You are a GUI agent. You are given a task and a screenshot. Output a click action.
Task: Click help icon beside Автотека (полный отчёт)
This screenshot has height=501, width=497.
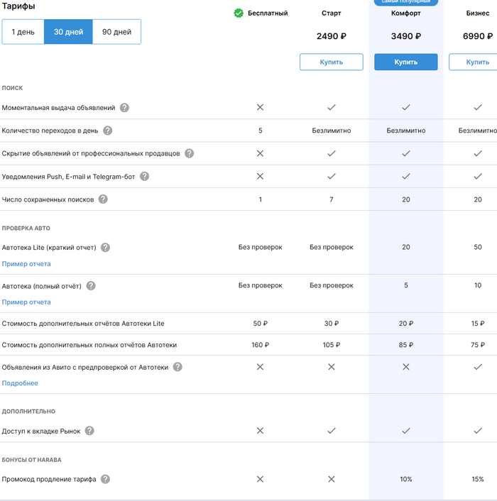(91, 286)
